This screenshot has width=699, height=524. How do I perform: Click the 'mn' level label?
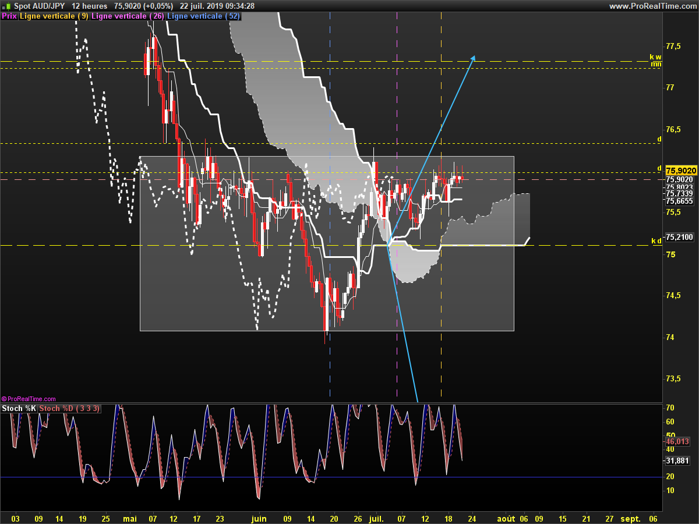(x=656, y=64)
